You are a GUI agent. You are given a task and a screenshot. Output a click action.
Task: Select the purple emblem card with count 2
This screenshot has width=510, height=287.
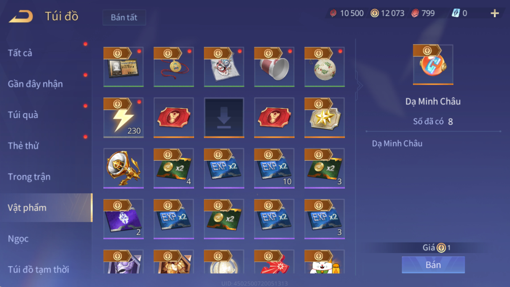pos(123,219)
